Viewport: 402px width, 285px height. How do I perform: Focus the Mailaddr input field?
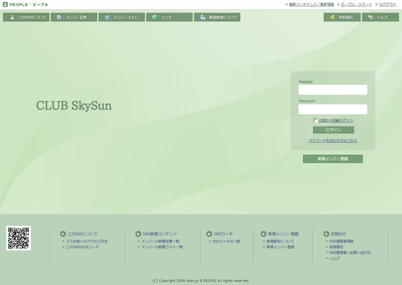point(333,90)
